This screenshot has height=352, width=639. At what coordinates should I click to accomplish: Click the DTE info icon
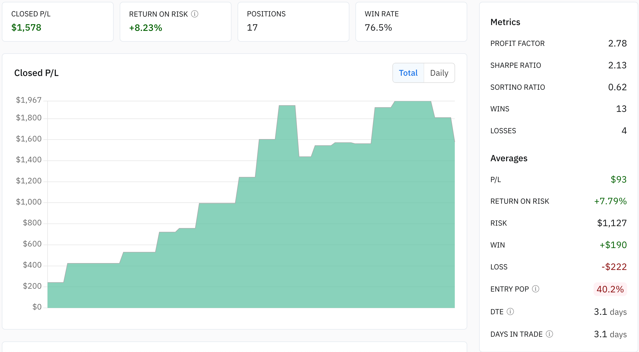tap(510, 312)
